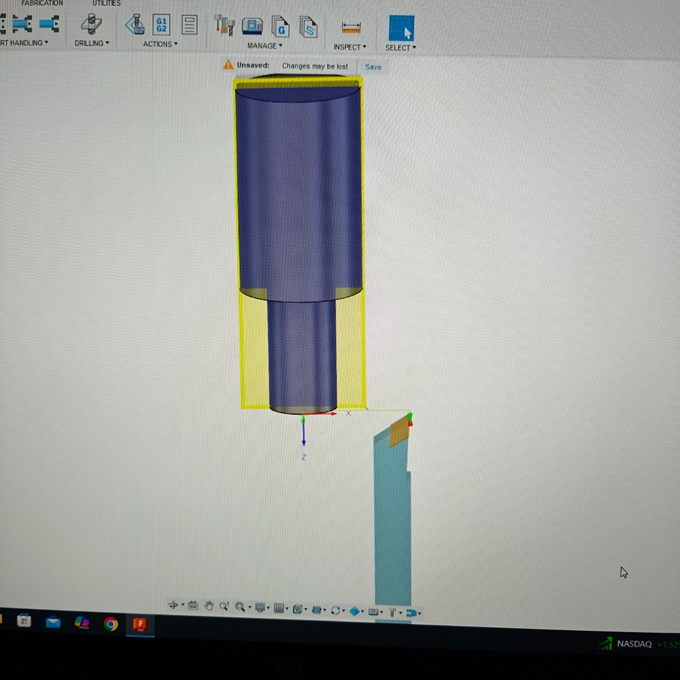The image size is (680, 680).
Task: Click the Zoom Window fit icon
Action: click(241, 607)
